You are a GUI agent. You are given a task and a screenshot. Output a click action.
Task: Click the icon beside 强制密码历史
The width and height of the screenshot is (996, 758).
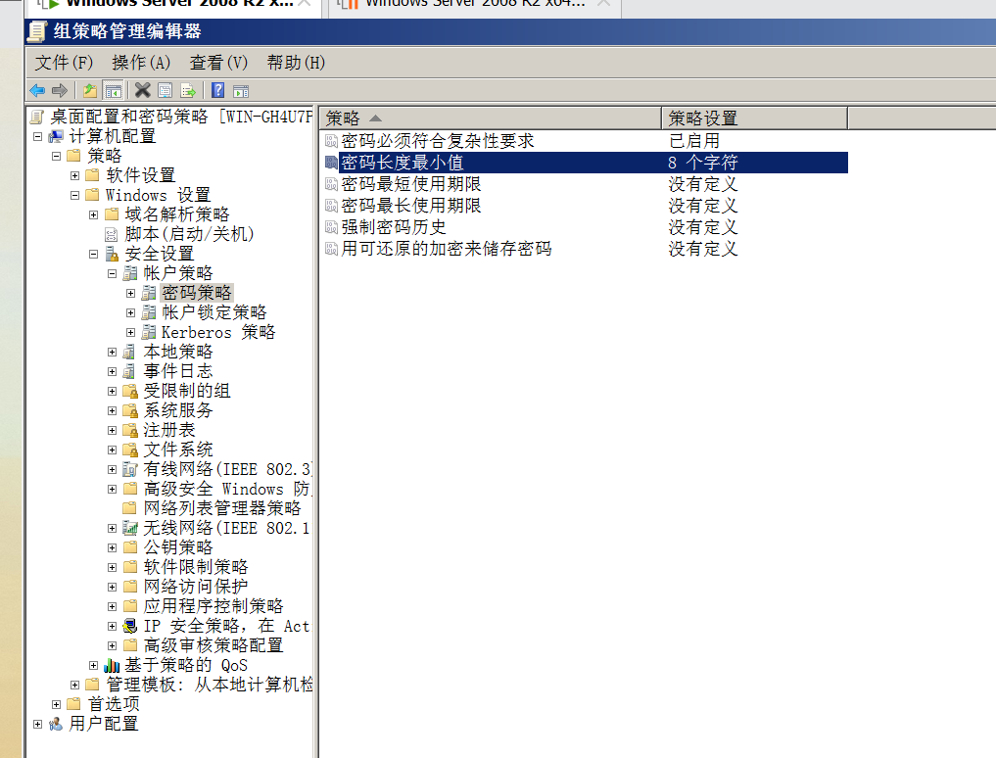(x=331, y=227)
